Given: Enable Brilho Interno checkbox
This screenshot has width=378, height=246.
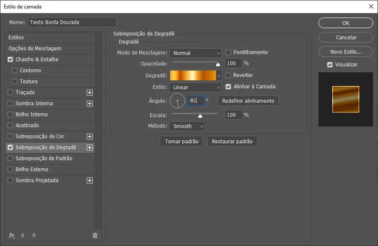Looking at the screenshot, I should pyautogui.click(x=10, y=114).
